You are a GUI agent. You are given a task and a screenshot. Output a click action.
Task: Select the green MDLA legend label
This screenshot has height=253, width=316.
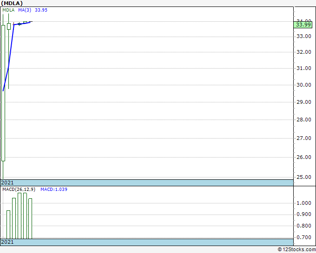pos(8,10)
